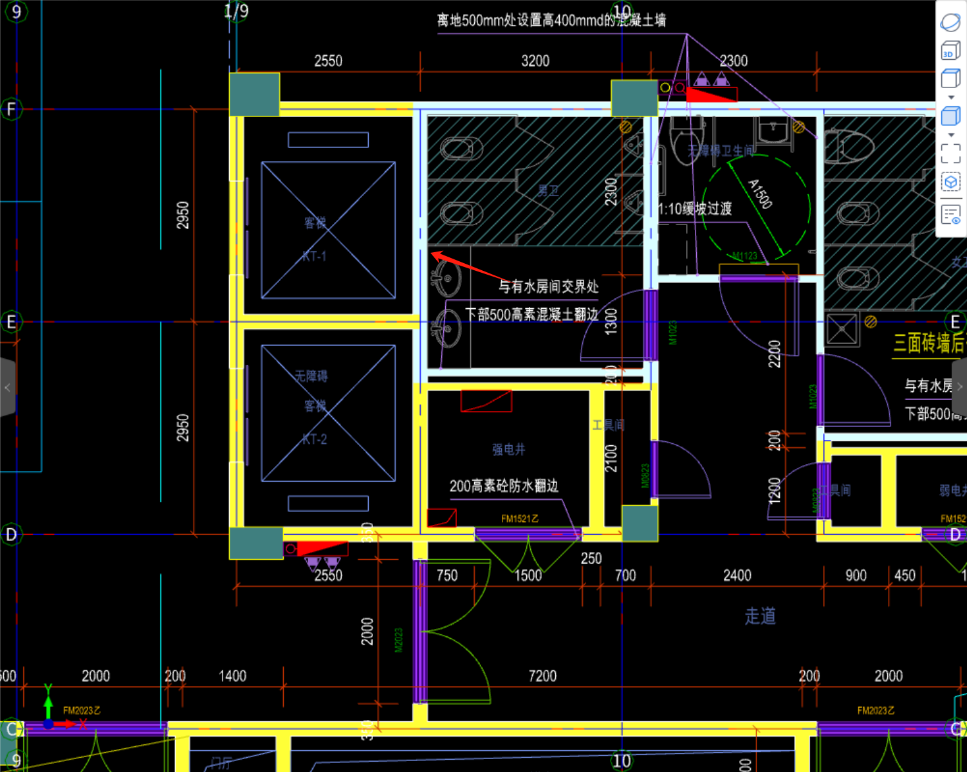This screenshot has height=772, width=967.
Task: Select the wireframe cube view icon
Action: click(x=950, y=78)
